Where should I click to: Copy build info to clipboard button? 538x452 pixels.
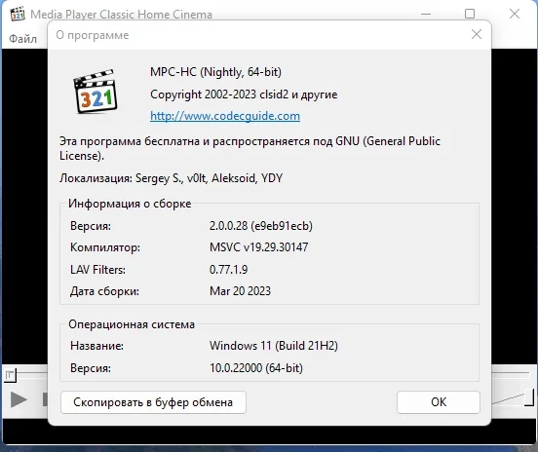coord(153,402)
